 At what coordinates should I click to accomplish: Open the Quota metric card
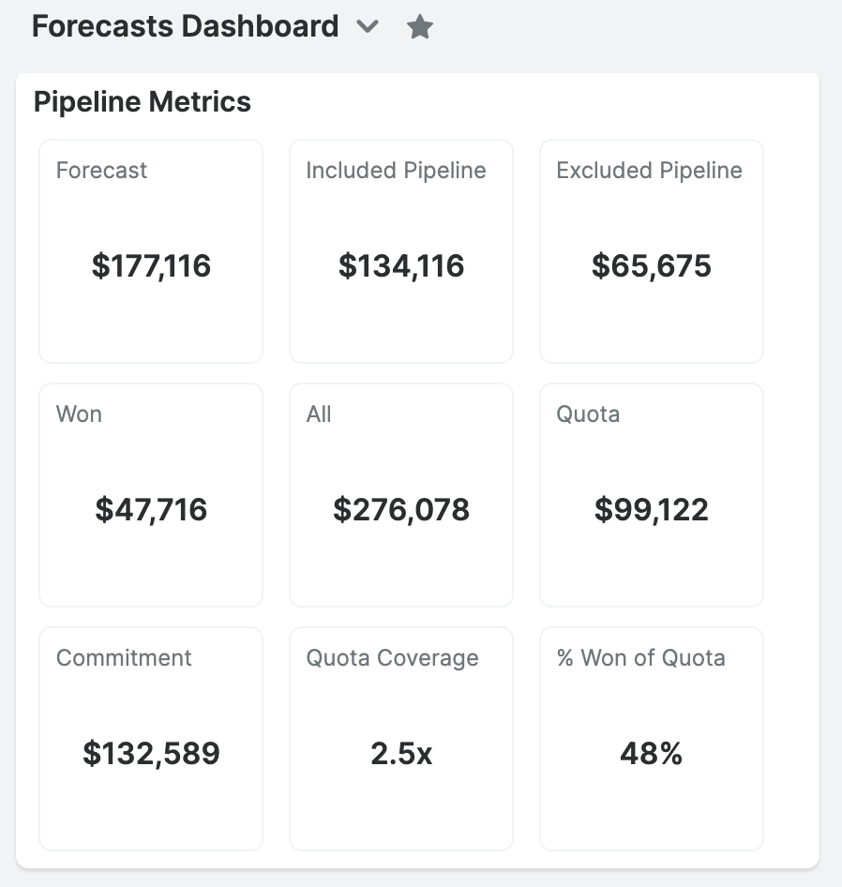pyautogui.click(x=651, y=494)
